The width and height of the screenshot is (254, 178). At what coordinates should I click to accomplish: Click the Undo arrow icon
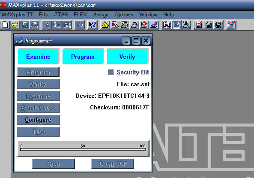80,25
